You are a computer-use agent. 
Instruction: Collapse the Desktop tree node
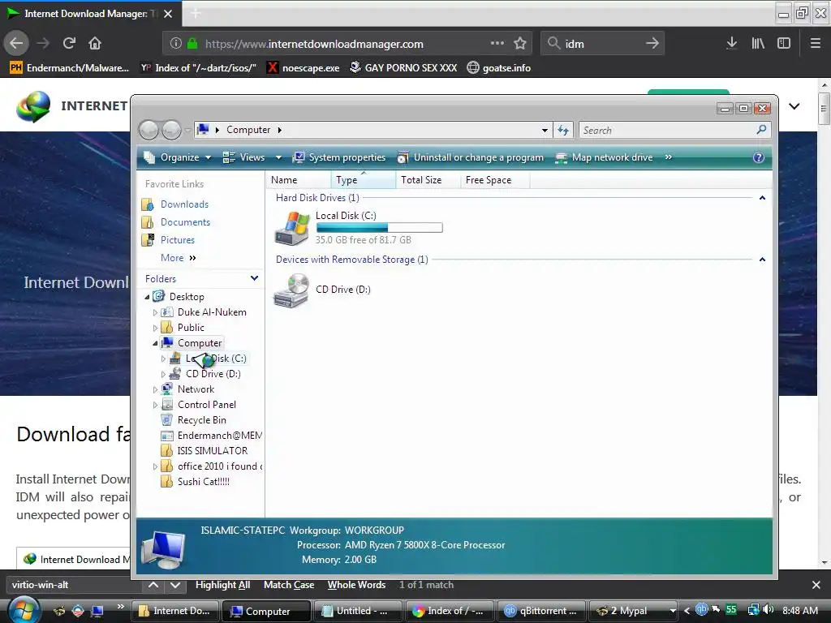tap(147, 297)
